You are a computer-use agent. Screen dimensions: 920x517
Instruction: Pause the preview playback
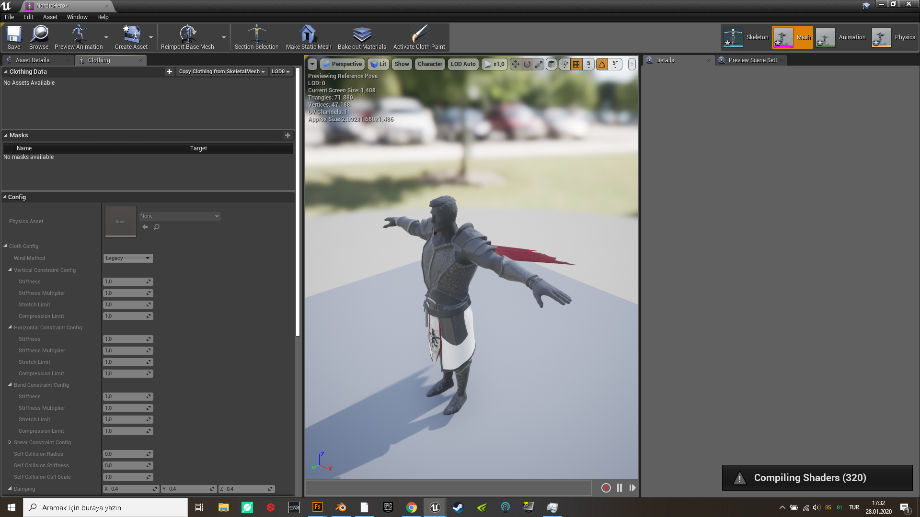tap(620, 488)
